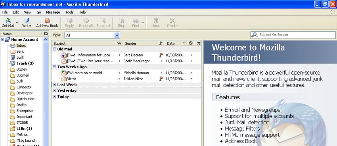The height and width of the screenshot is (146, 337).
Task: Sort messages by Sender column
Action: pos(140,43)
